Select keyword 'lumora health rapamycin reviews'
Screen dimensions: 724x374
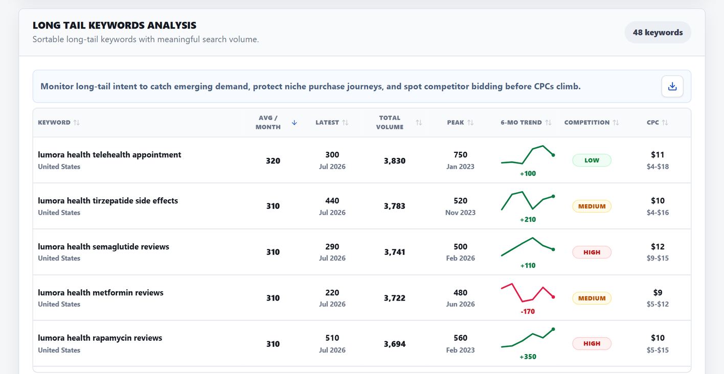(100, 338)
